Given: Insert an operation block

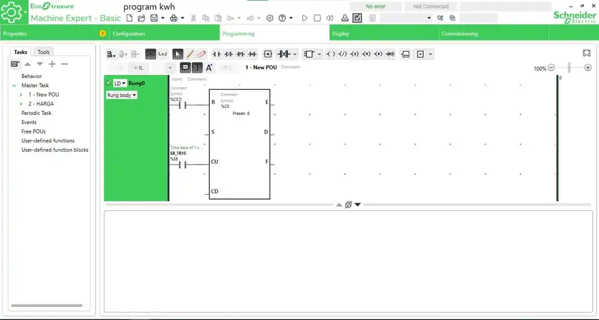Looking at the screenshot, I should [x=406, y=54].
